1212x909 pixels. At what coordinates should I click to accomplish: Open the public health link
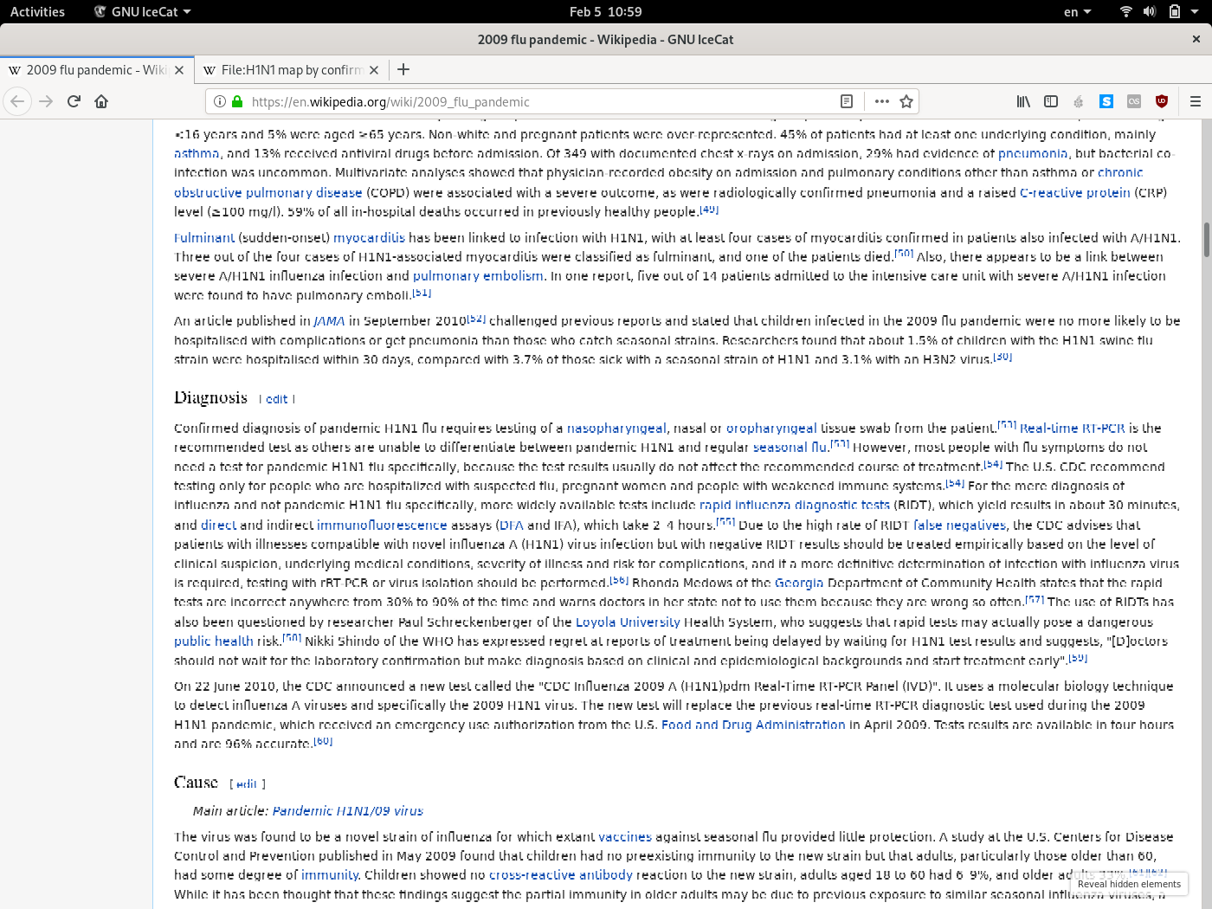[214, 641]
